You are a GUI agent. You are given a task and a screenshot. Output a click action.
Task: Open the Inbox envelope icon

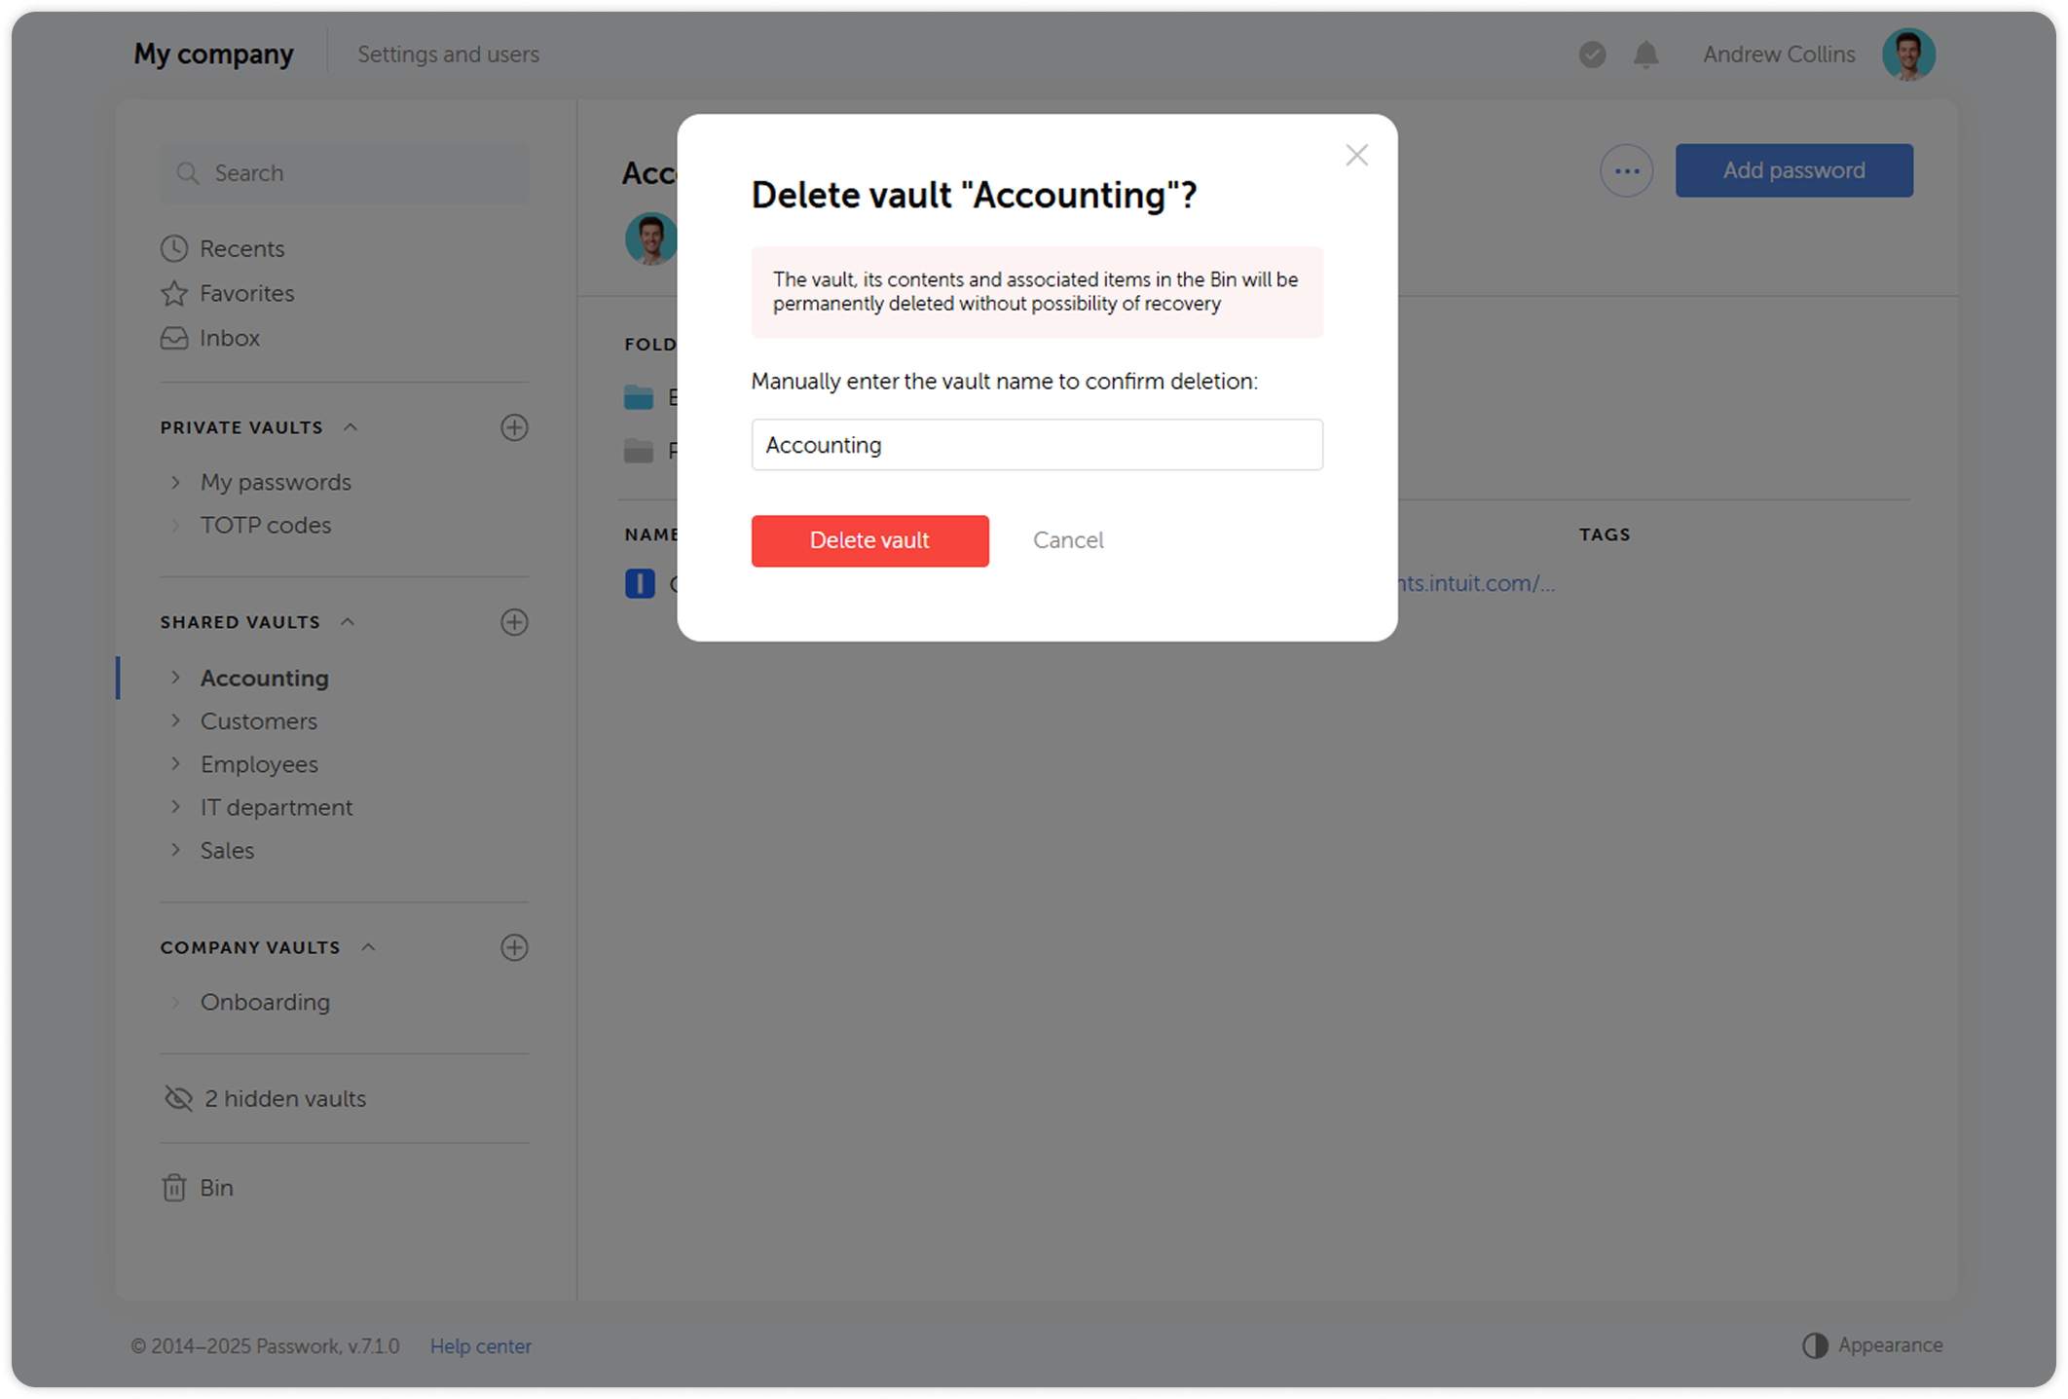pos(173,338)
